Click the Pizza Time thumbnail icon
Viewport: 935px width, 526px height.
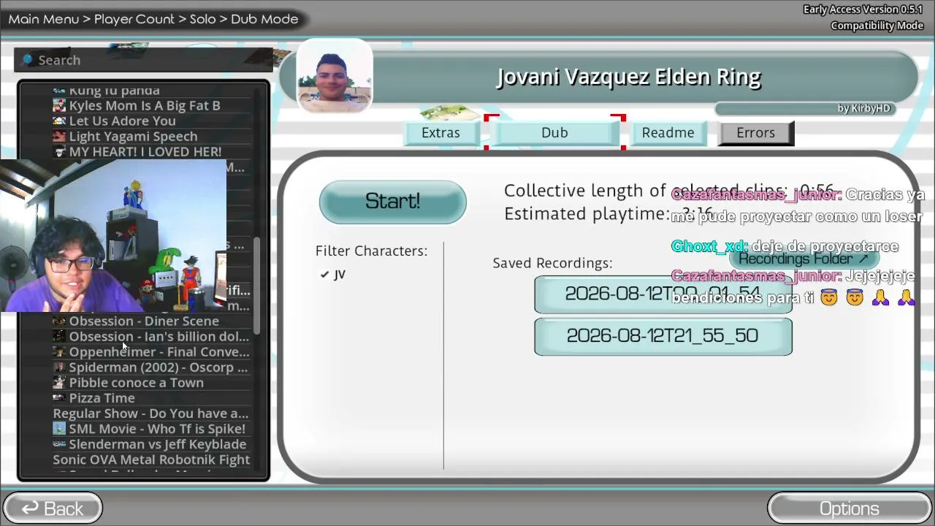(59, 398)
